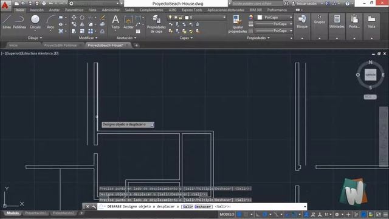Click the white PorCapa color swatch

260,18
